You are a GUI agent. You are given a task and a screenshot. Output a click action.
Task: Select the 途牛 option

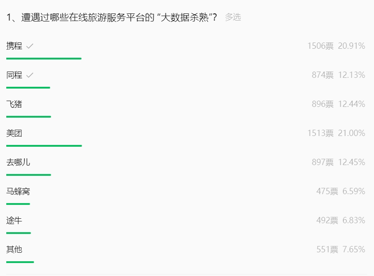(14, 221)
